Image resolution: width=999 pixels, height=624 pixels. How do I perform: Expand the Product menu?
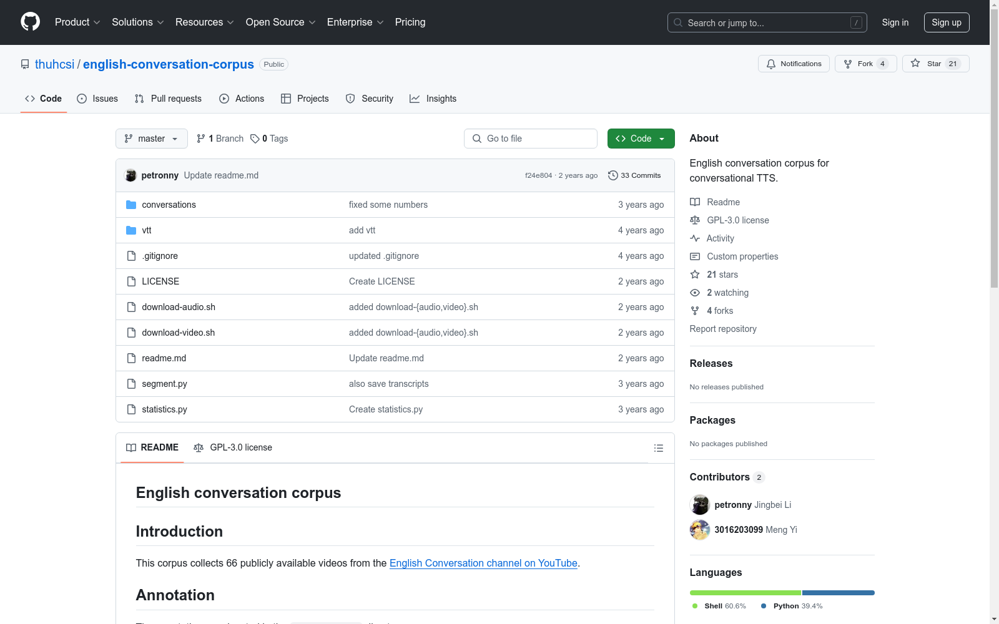coord(77,22)
